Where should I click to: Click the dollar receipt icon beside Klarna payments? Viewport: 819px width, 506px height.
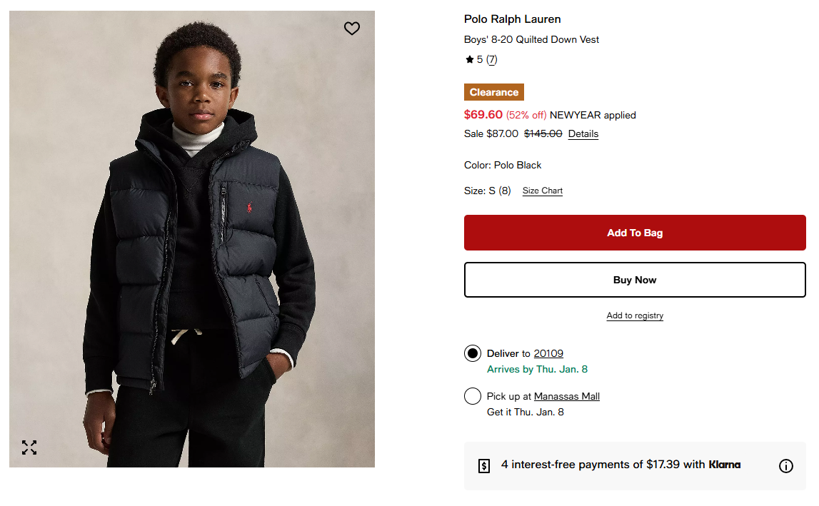tap(484, 466)
